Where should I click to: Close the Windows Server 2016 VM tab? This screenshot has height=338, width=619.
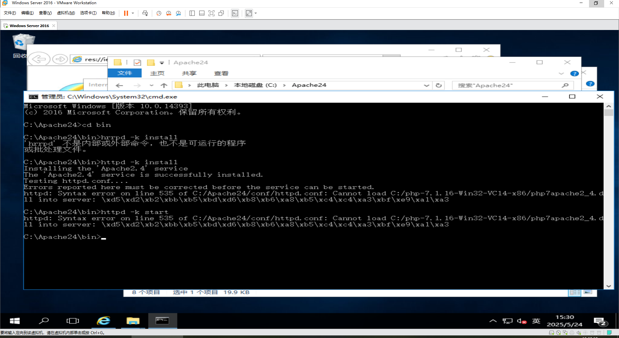click(x=54, y=26)
